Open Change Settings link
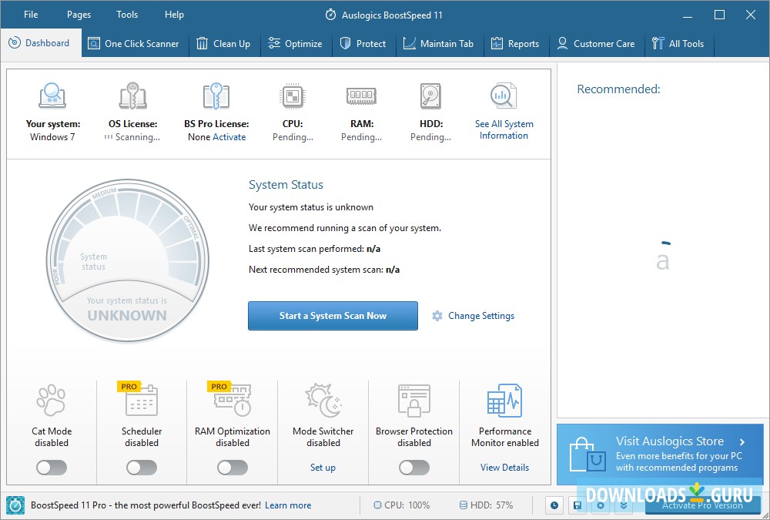 (x=481, y=316)
